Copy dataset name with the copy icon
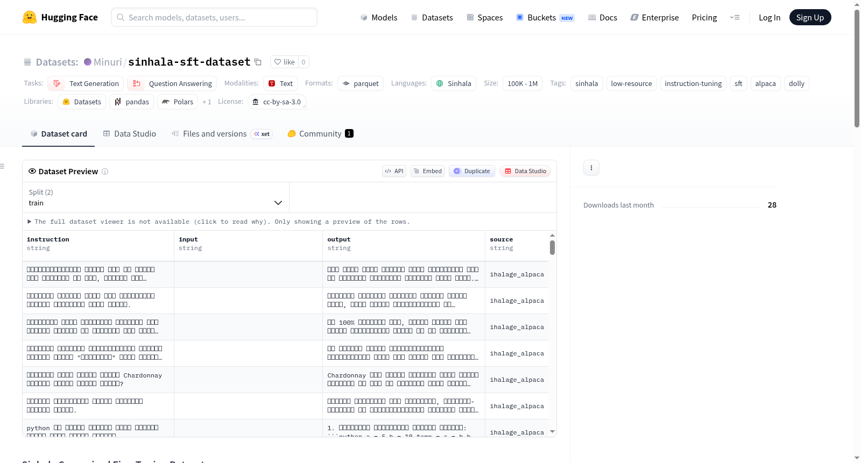This screenshot has height=463, width=861. coord(258,62)
